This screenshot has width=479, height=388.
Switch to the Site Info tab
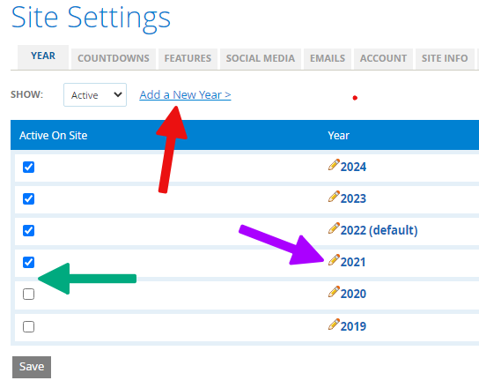click(445, 58)
